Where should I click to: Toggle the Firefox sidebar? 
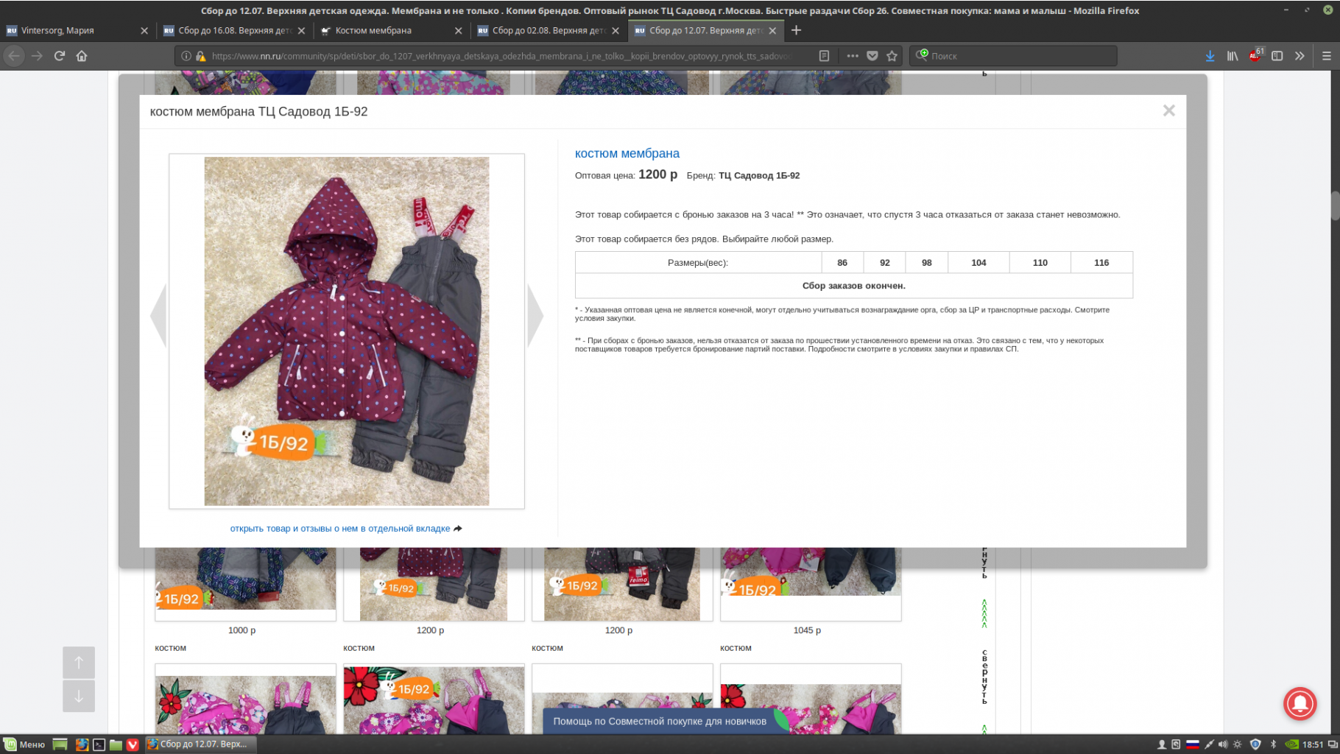point(1277,56)
